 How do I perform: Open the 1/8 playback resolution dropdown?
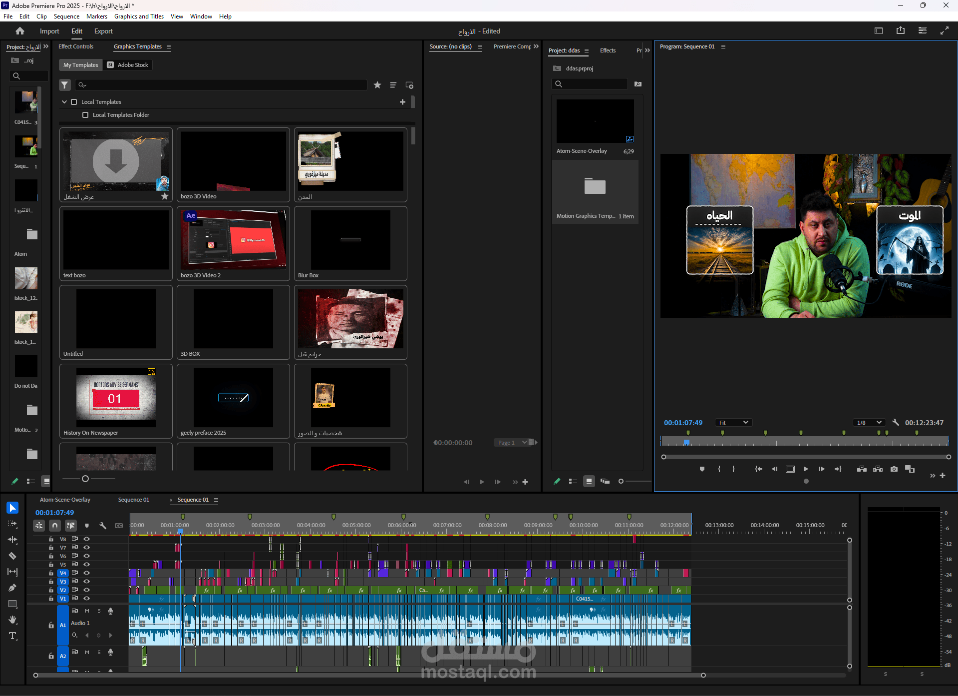click(x=869, y=423)
